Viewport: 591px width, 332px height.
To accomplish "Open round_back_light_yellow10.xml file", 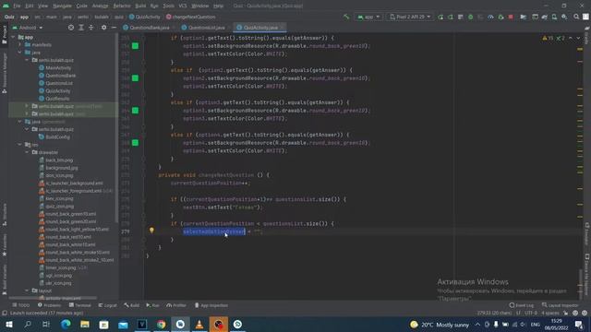I will click(77, 229).
